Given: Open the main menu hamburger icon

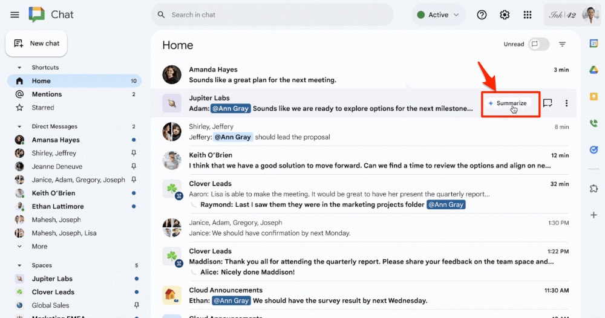Looking at the screenshot, I should tap(15, 15).
